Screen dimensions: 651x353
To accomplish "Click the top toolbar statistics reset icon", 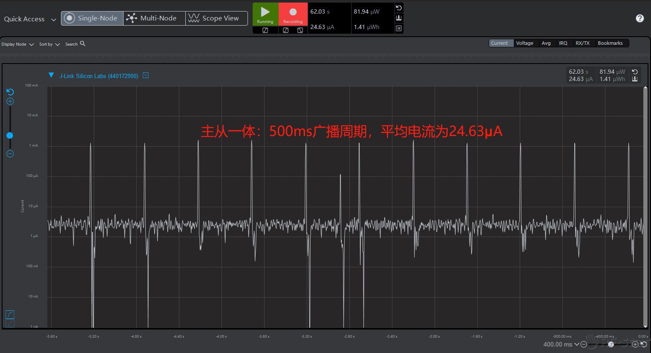I will coord(399,8).
